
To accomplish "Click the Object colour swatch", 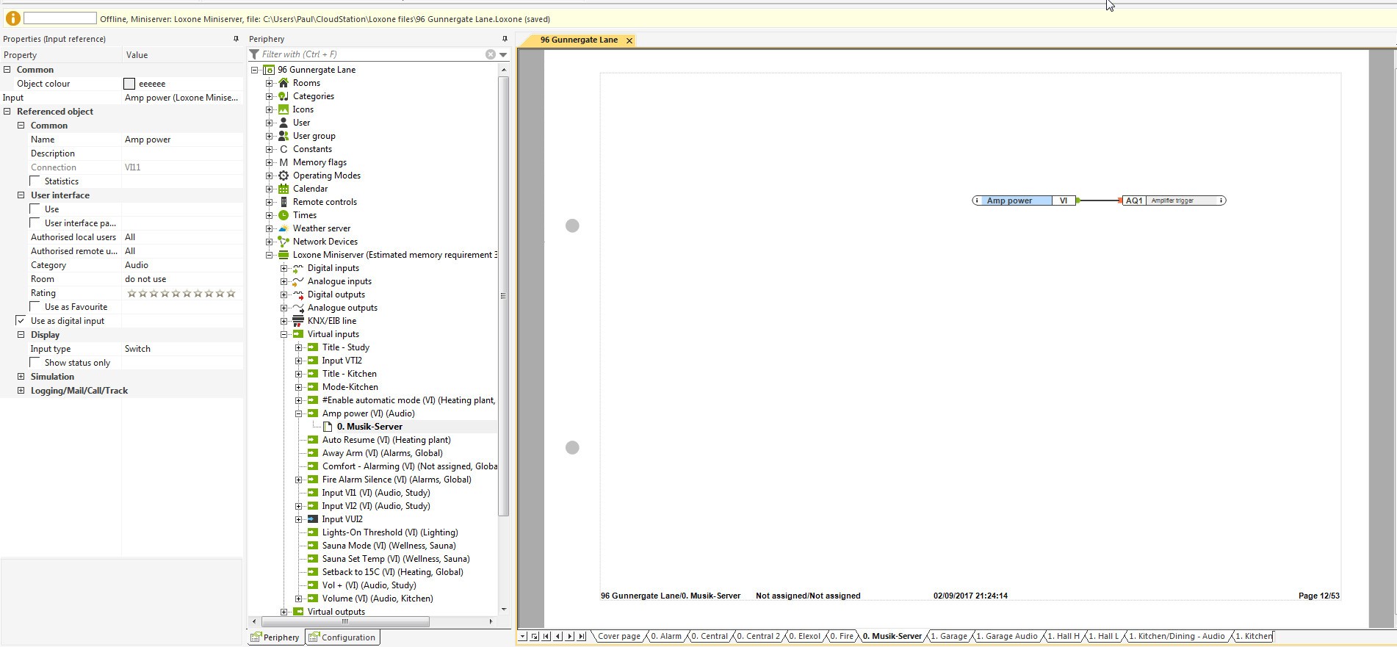I will tap(129, 84).
